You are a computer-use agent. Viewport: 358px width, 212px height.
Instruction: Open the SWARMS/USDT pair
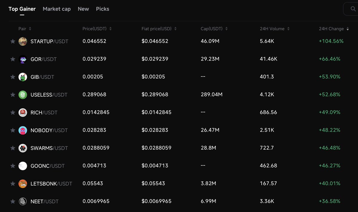pyautogui.click(x=49, y=148)
